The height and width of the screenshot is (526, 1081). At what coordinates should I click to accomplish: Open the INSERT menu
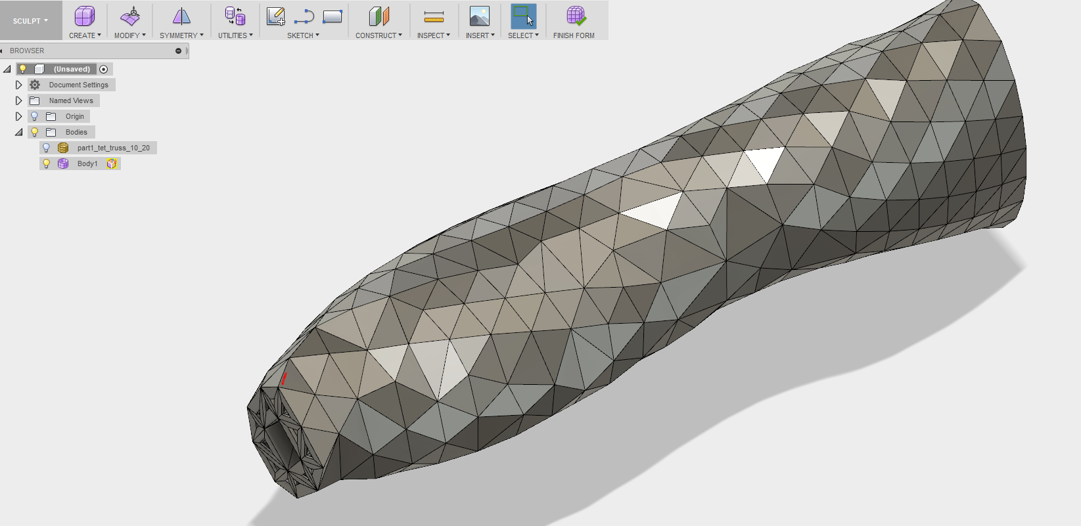point(480,35)
